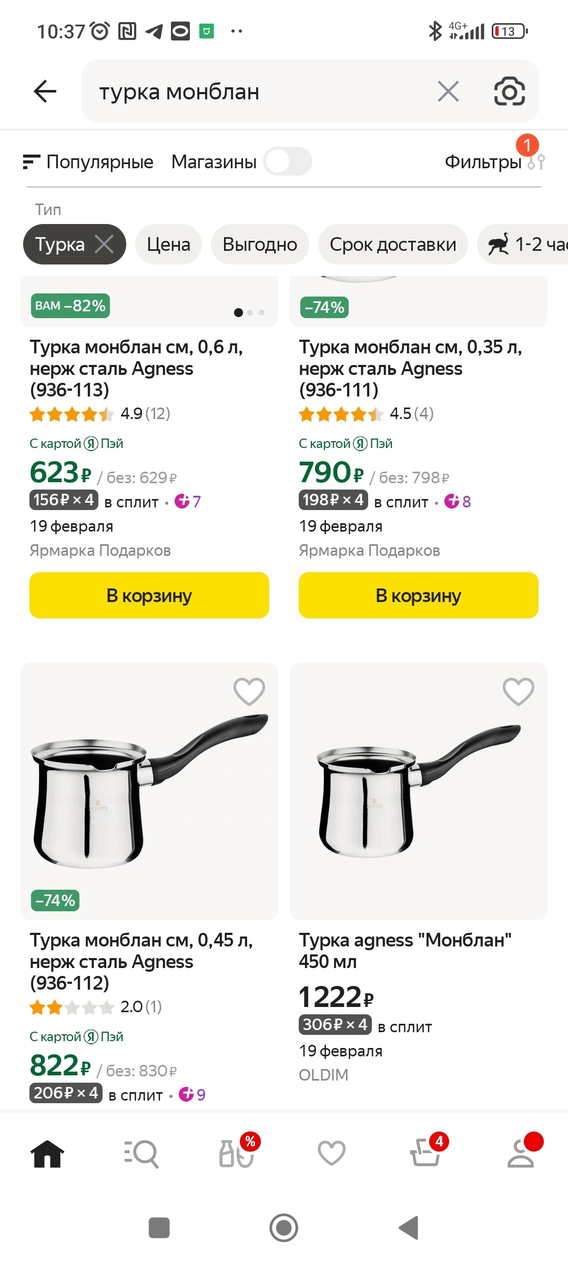Favorite the 0,45 л Agness турка
The image size is (568, 1262).
[x=249, y=691]
